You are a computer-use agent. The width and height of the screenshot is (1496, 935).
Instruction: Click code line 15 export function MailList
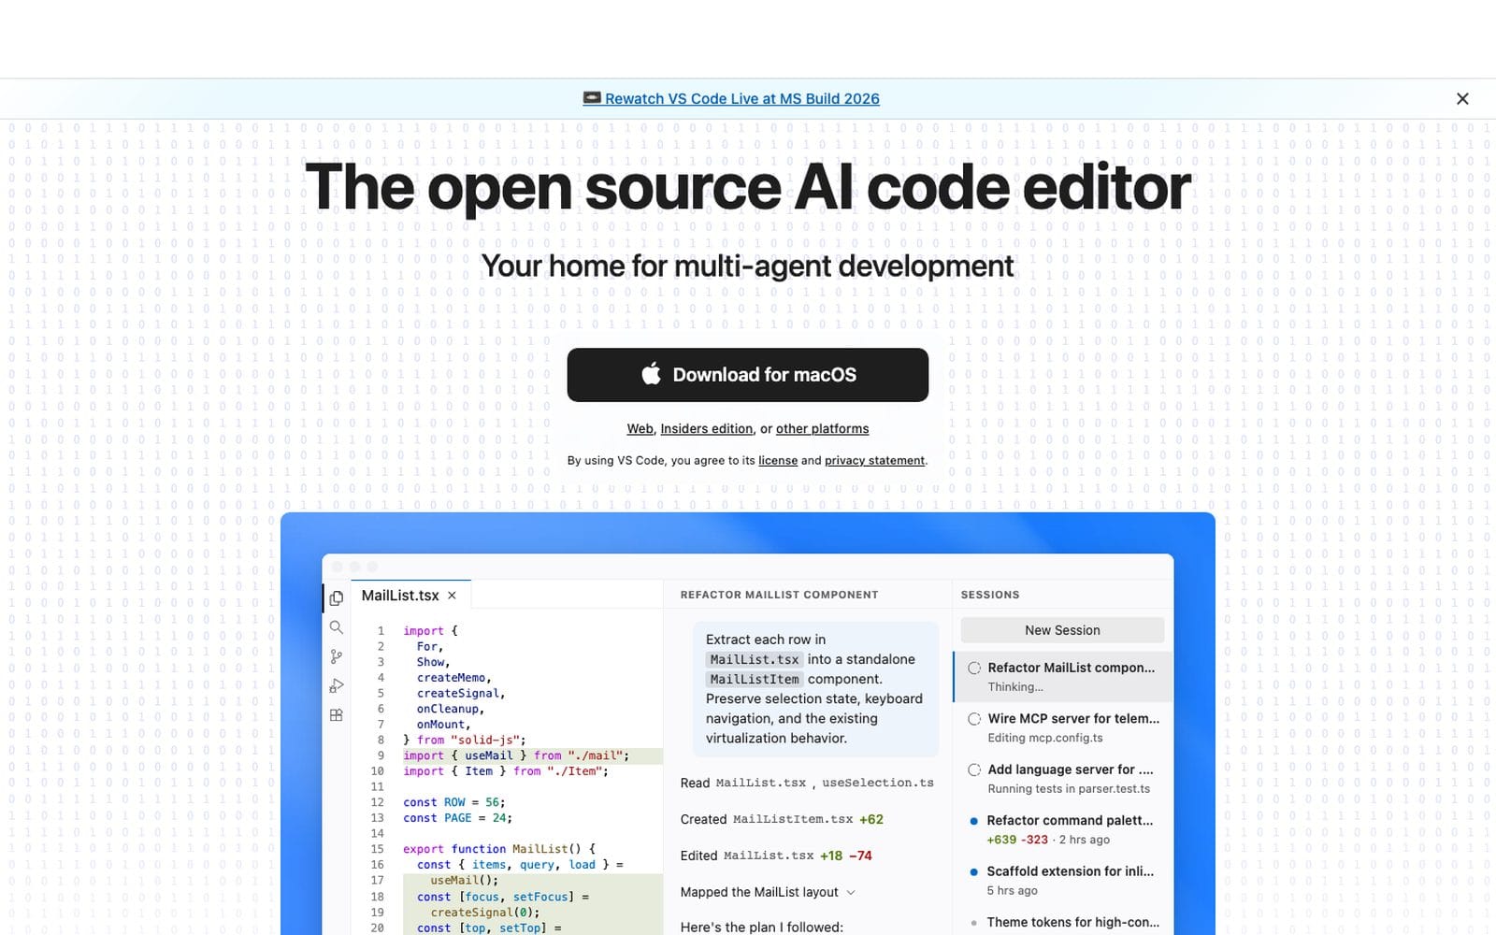pyautogui.click(x=499, y=849)
